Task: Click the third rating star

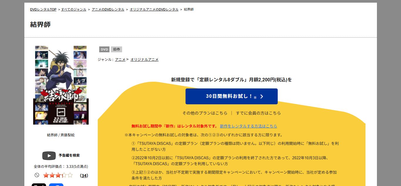Action: (58, 175)
